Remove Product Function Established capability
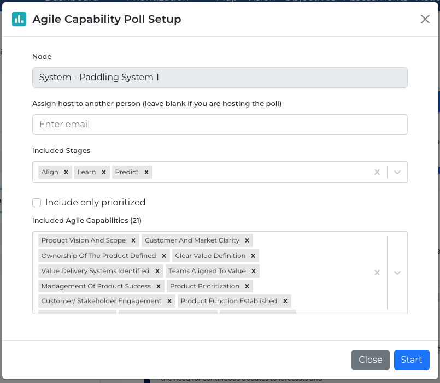The width and height of the screenshot is (440, 383). point(285,301)
